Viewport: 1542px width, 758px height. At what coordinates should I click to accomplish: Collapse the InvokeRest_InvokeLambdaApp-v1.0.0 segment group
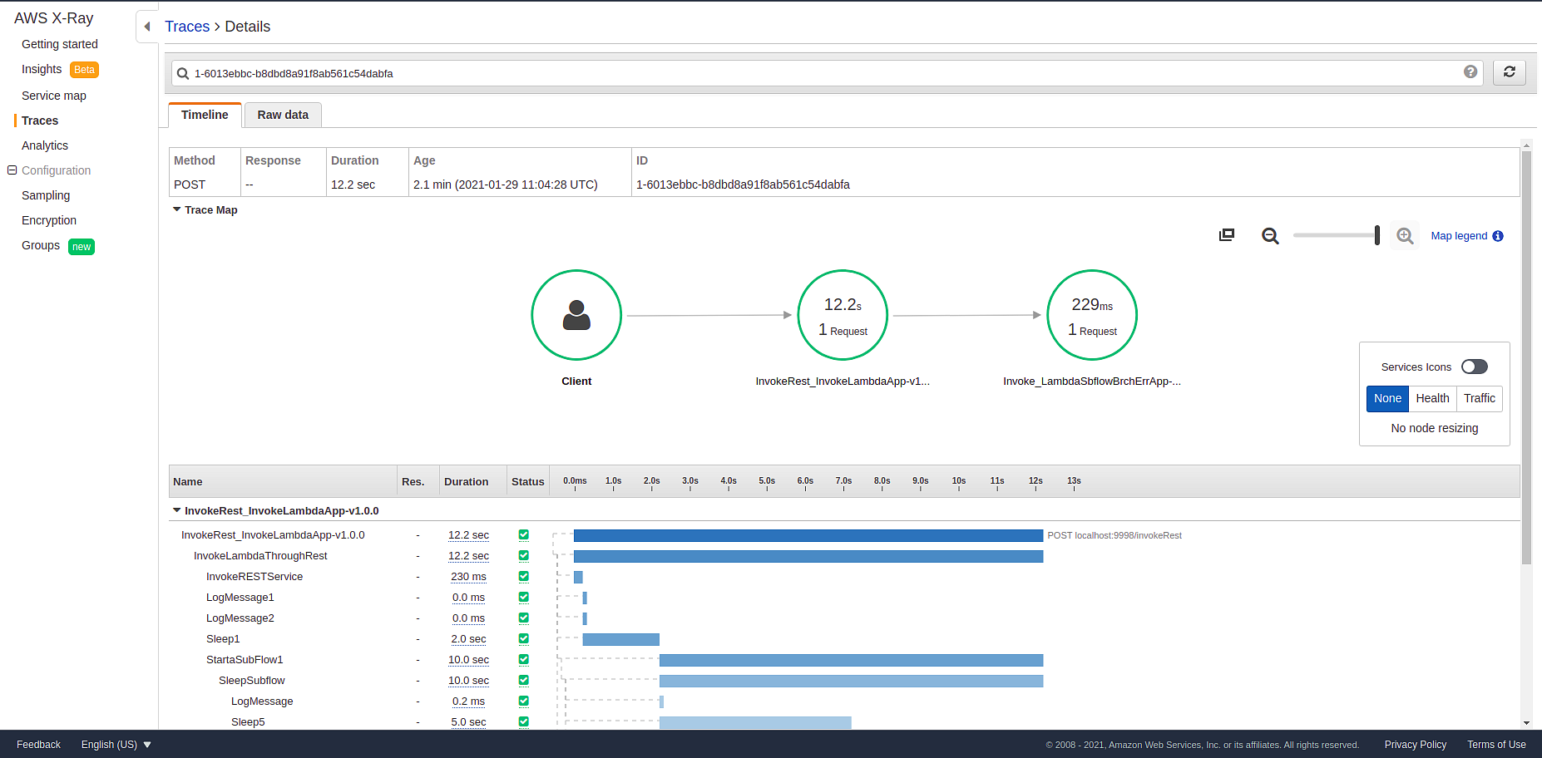(177, 510)
